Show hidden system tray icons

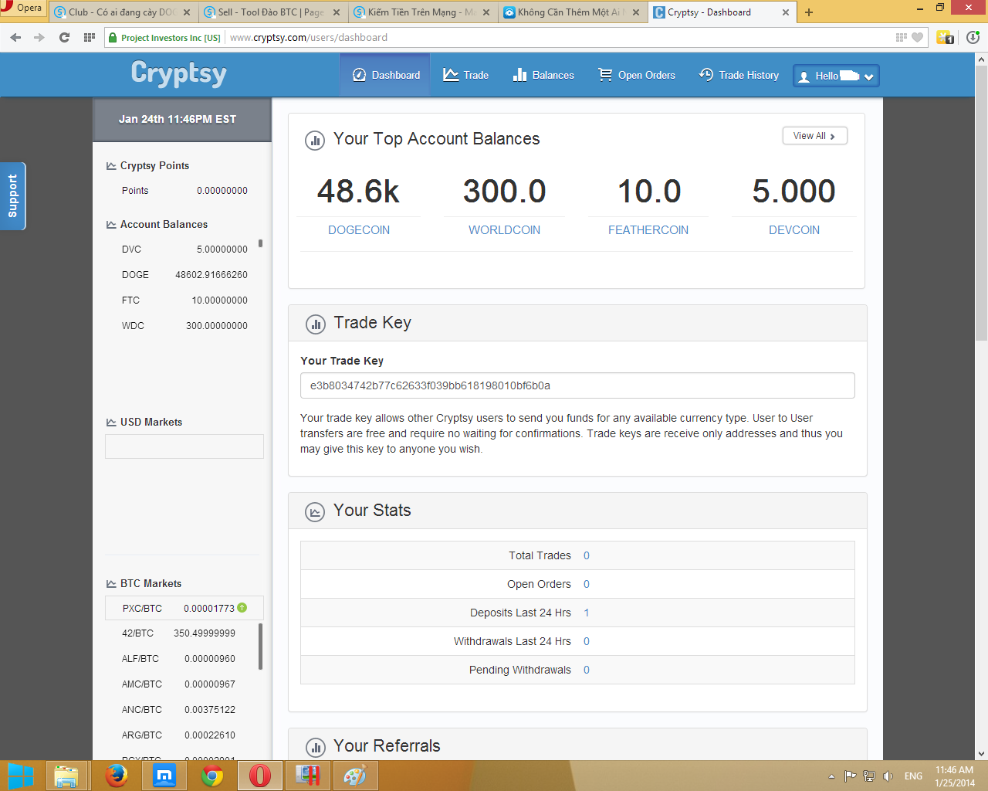831,776
